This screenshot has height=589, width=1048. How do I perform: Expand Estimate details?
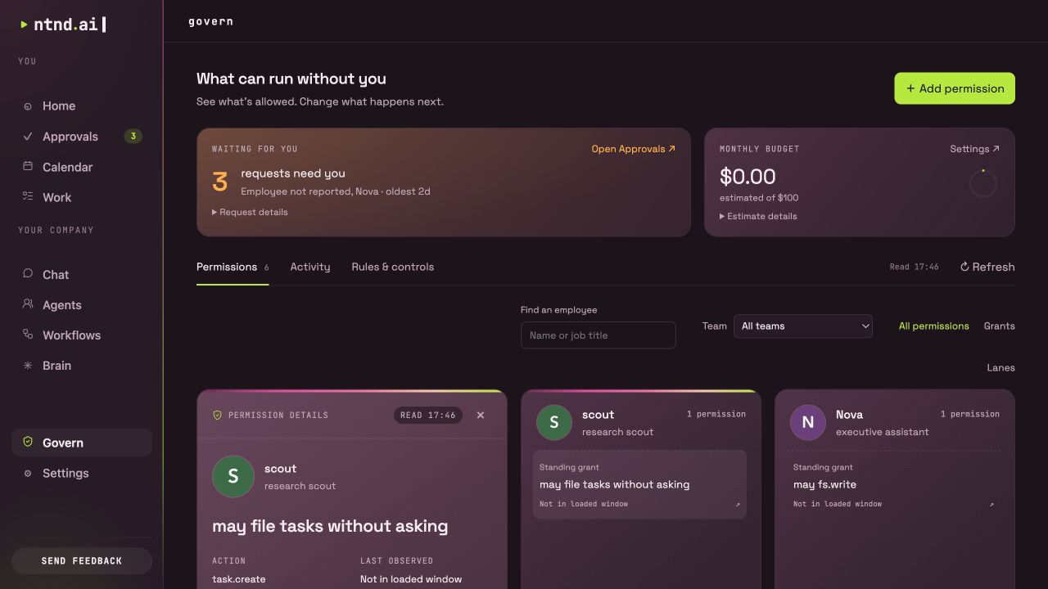click(758, 216)
